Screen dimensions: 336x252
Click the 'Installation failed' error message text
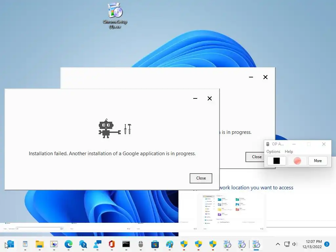click(112, 154)
